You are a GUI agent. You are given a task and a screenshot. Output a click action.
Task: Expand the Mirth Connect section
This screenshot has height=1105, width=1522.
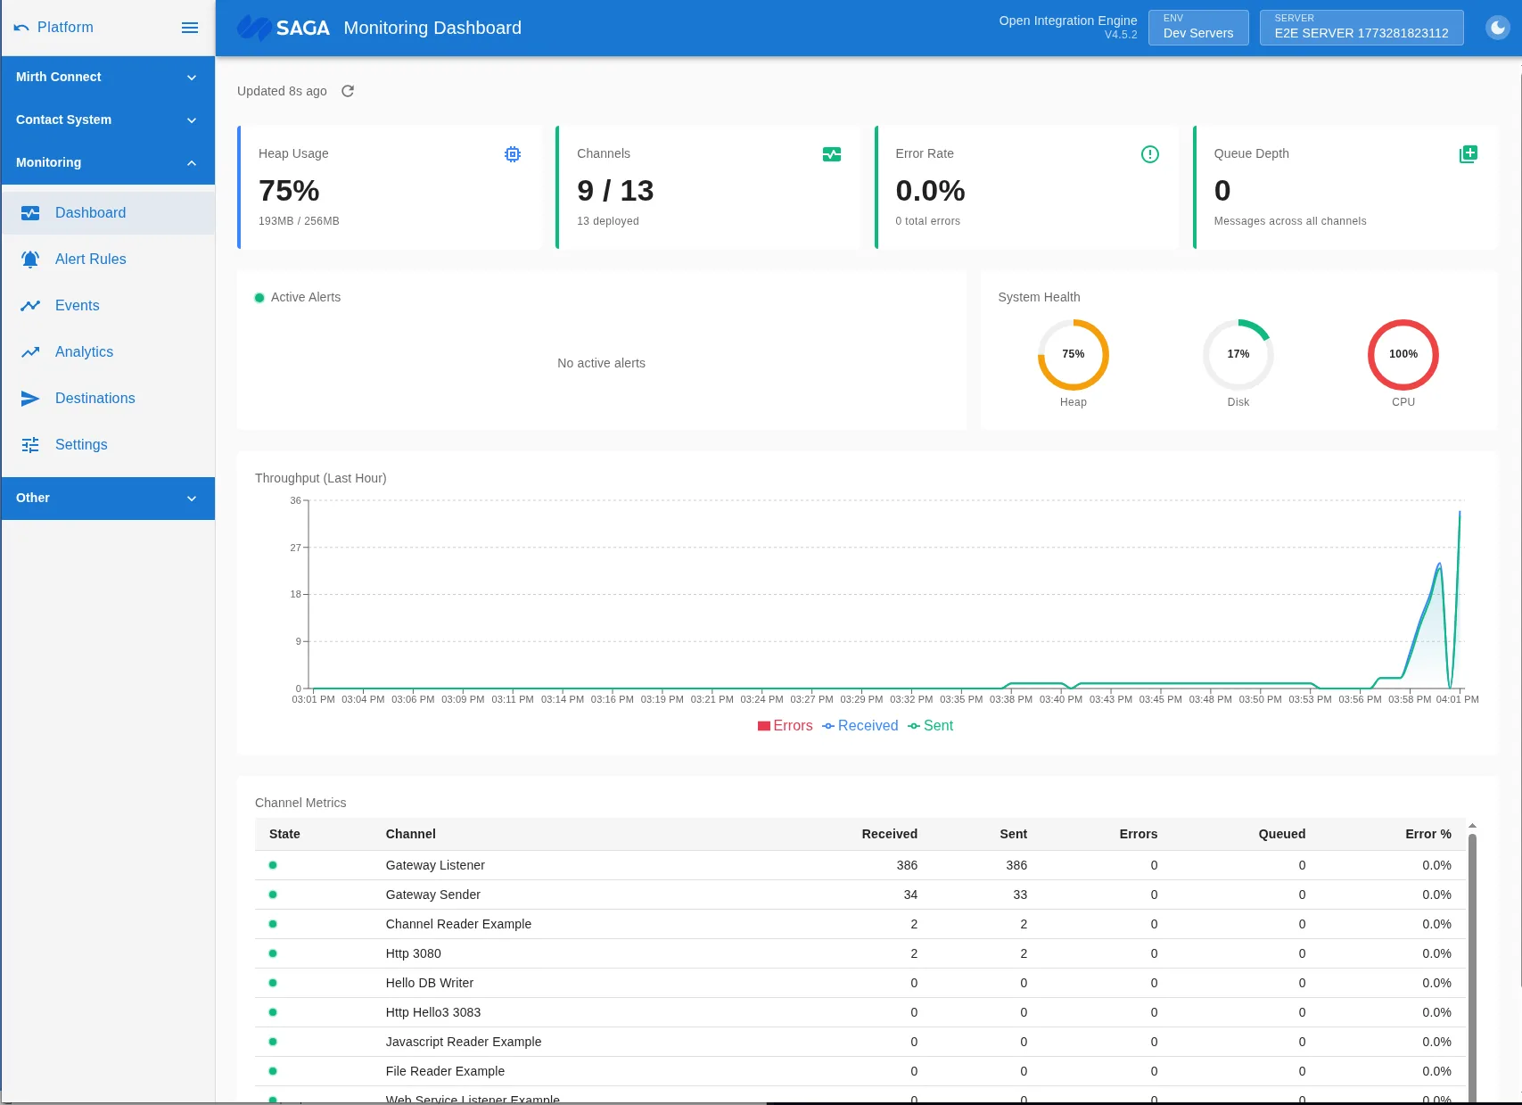(x=107, y=77)
